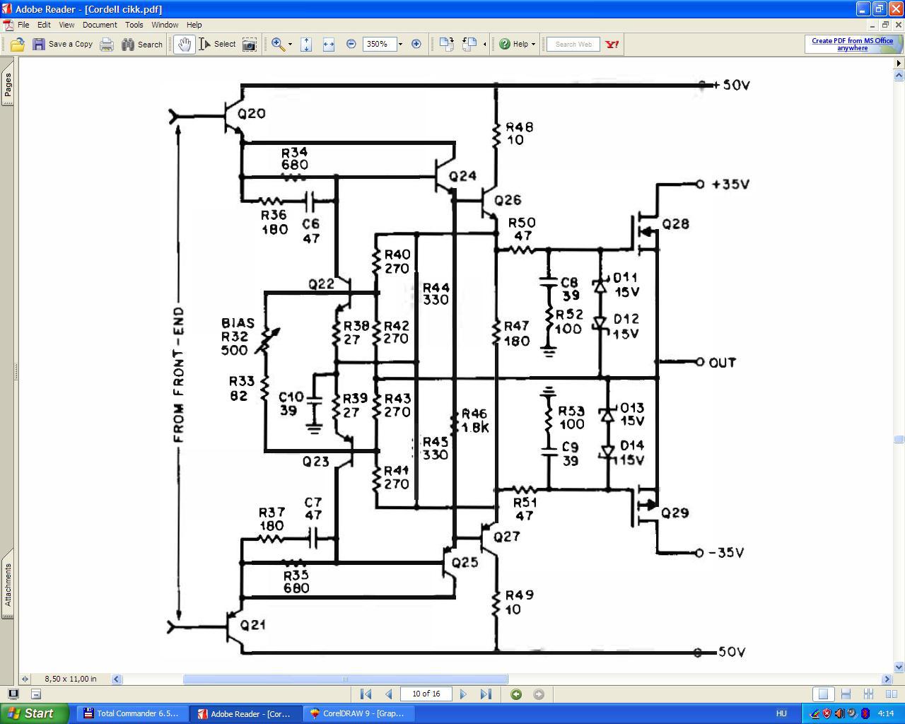Open a PDF file with the folder icon
The height and width of the screenshot is (724, 905).
[x=18, y=44]
